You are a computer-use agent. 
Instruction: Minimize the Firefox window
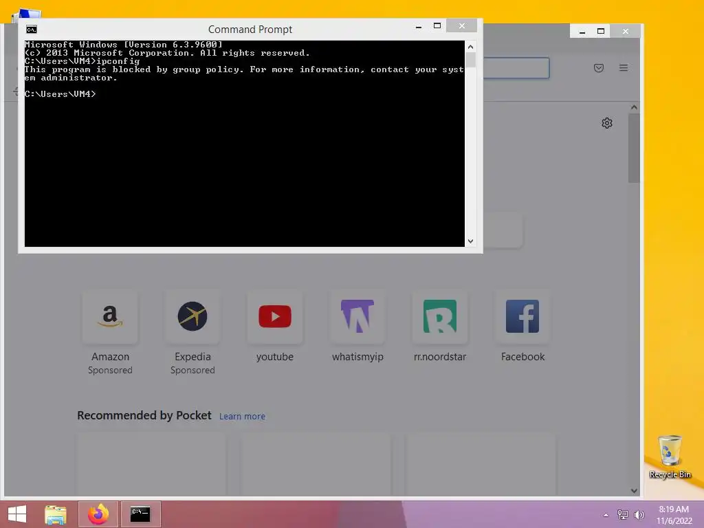582,32
